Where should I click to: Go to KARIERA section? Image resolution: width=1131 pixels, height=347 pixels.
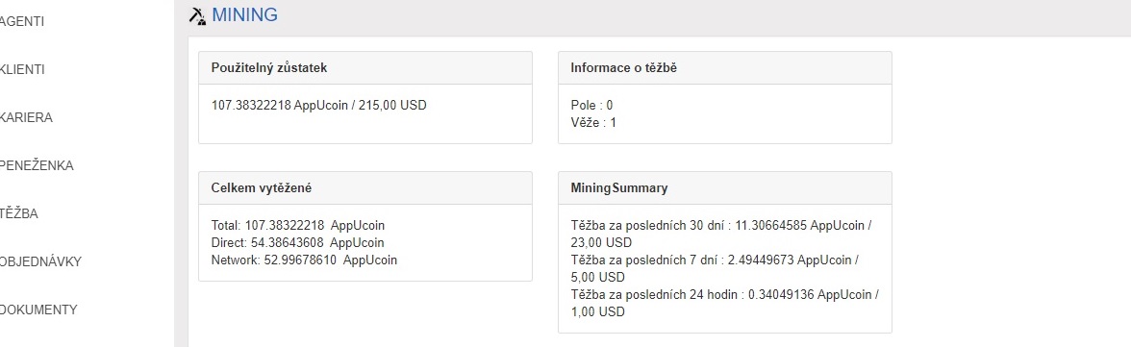26,117
